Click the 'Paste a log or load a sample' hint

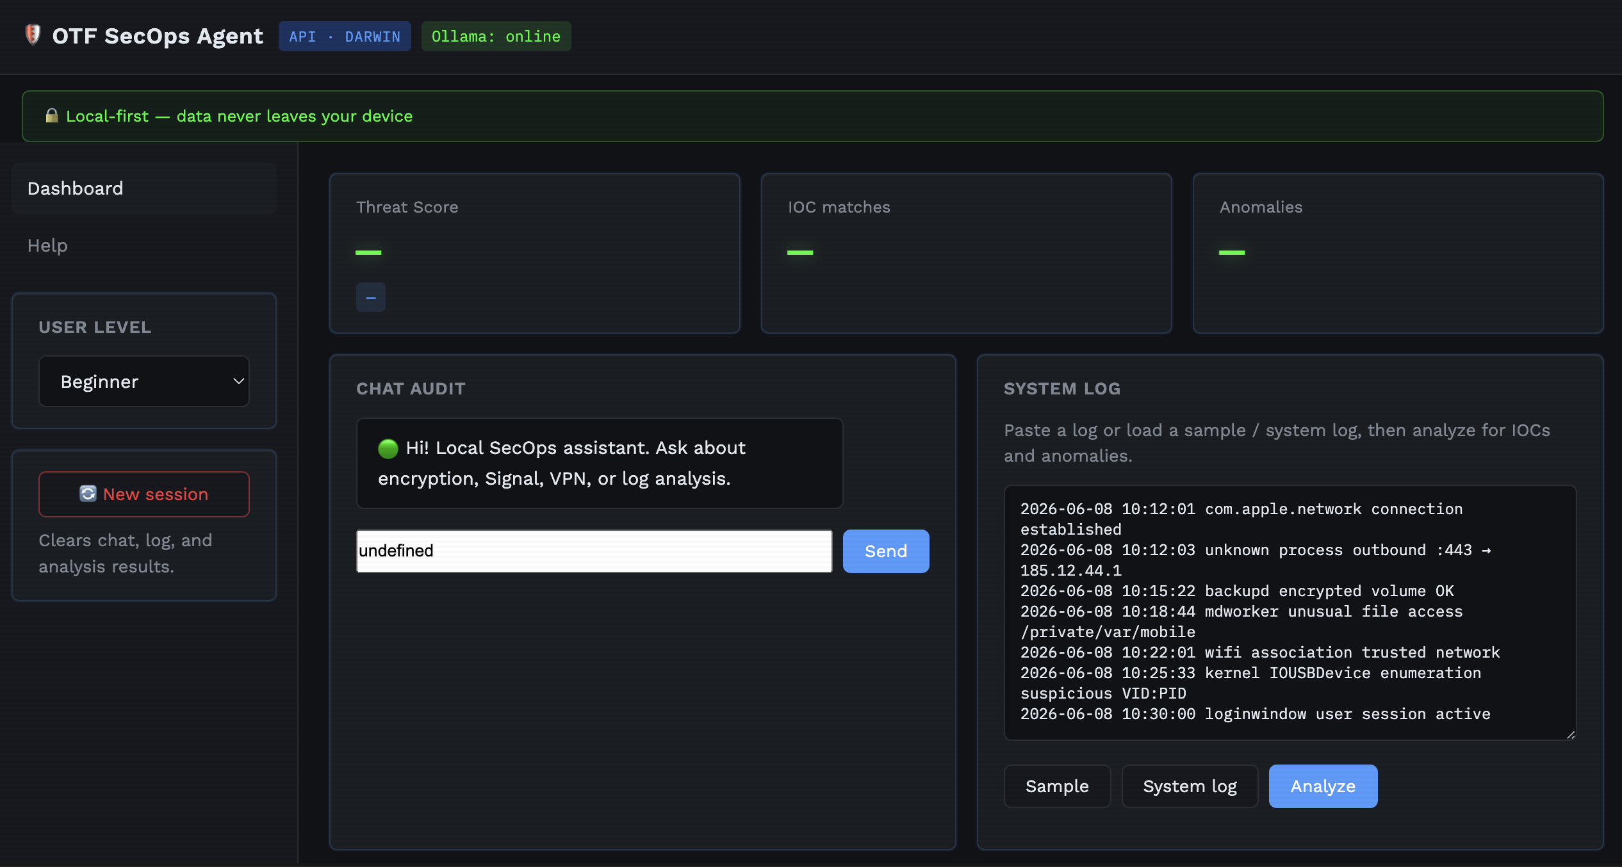point(1277,443)
